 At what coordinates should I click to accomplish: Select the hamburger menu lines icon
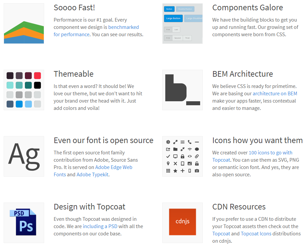coord(183,142)
